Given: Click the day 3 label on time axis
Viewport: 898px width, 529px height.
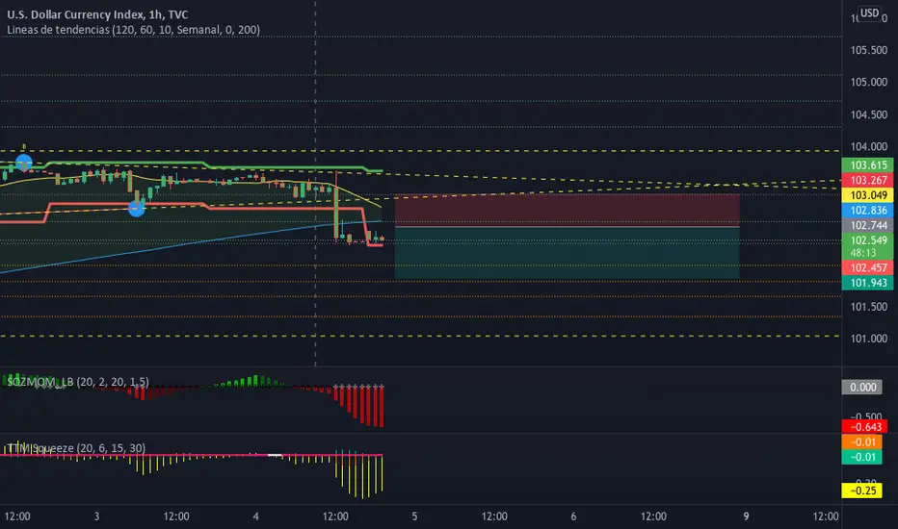Looking at the screenshot, I should (96, 516).
